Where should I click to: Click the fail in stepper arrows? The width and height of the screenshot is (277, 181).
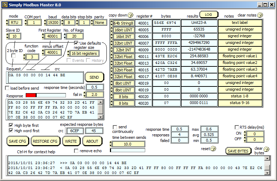(85, 95)
